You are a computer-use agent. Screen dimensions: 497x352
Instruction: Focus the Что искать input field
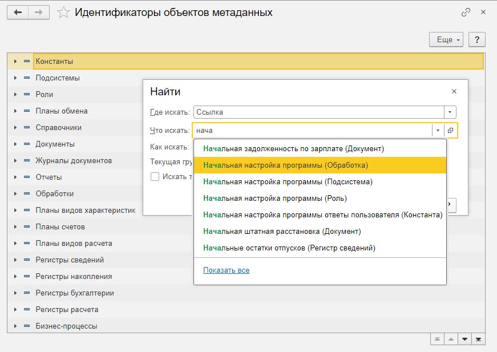click(x=313, y=130)
